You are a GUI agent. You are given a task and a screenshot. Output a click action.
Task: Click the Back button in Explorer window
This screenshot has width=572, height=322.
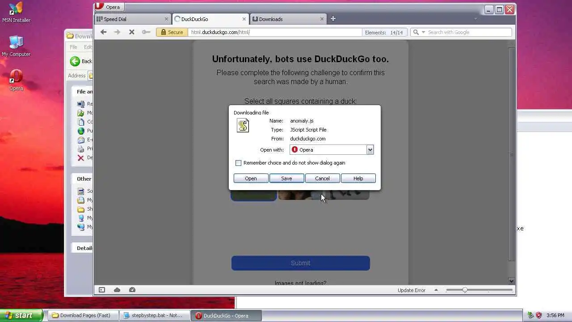click(81, 61)
